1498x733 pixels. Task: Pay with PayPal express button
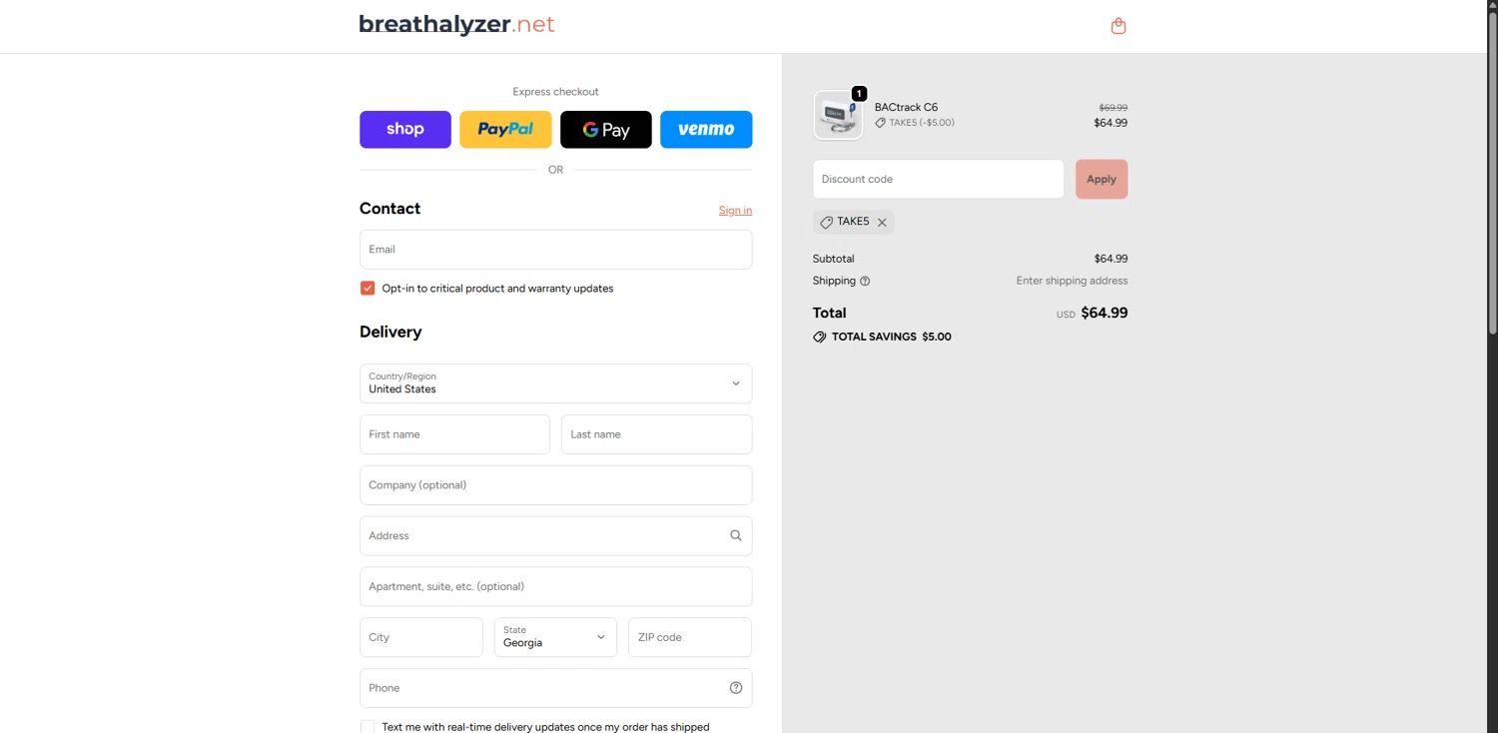click(505, 130)
